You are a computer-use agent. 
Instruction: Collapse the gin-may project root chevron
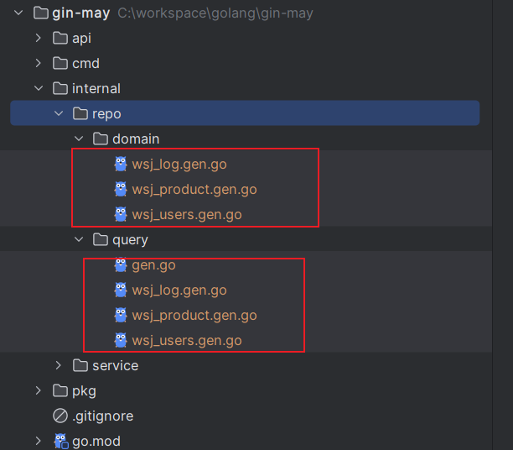click(18, 13)
